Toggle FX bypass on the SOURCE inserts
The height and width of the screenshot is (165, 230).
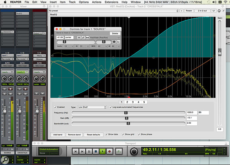coord(12,72)
